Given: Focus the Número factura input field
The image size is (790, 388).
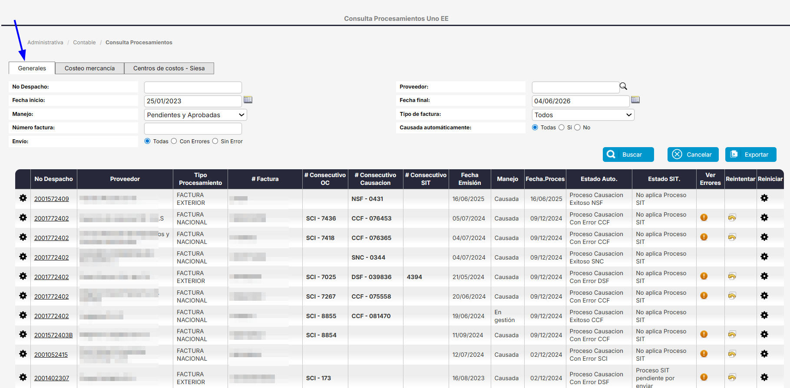Looking at the screenshot, I should pyautogui.click(x=193, y=128).
